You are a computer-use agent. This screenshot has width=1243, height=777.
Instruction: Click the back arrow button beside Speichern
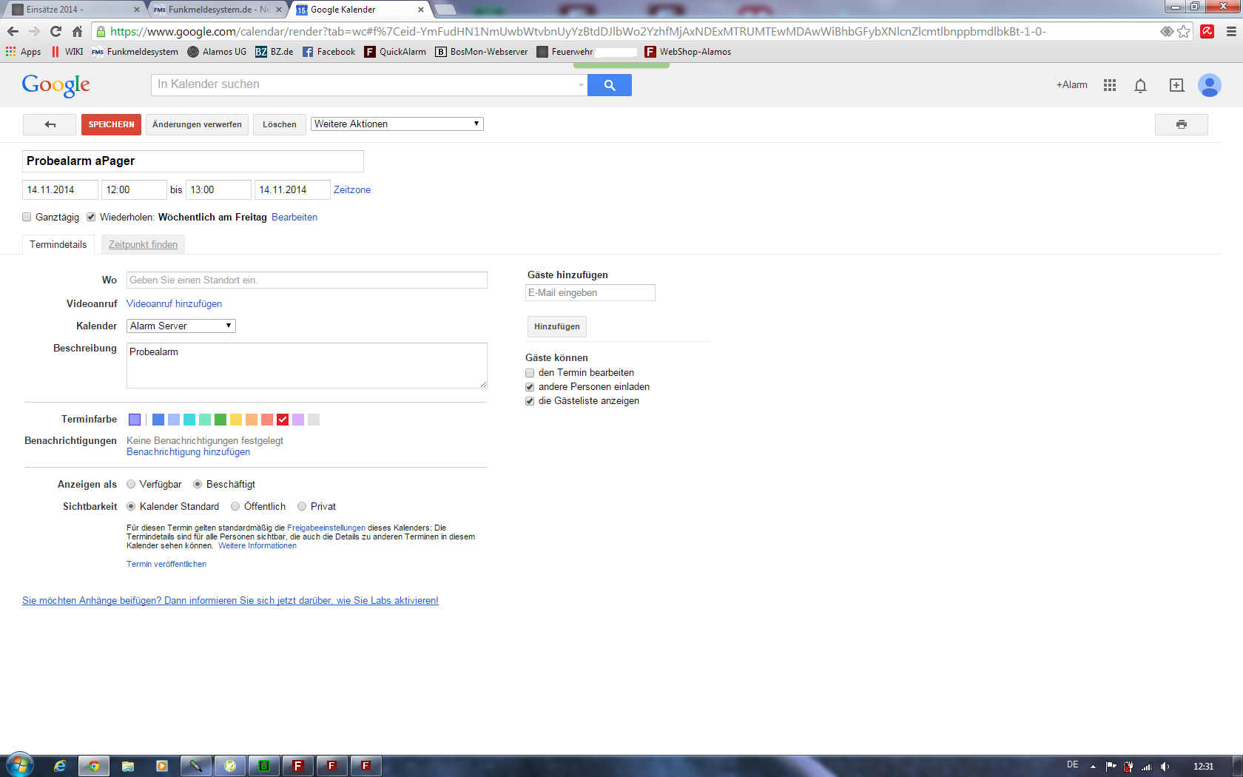50,124
